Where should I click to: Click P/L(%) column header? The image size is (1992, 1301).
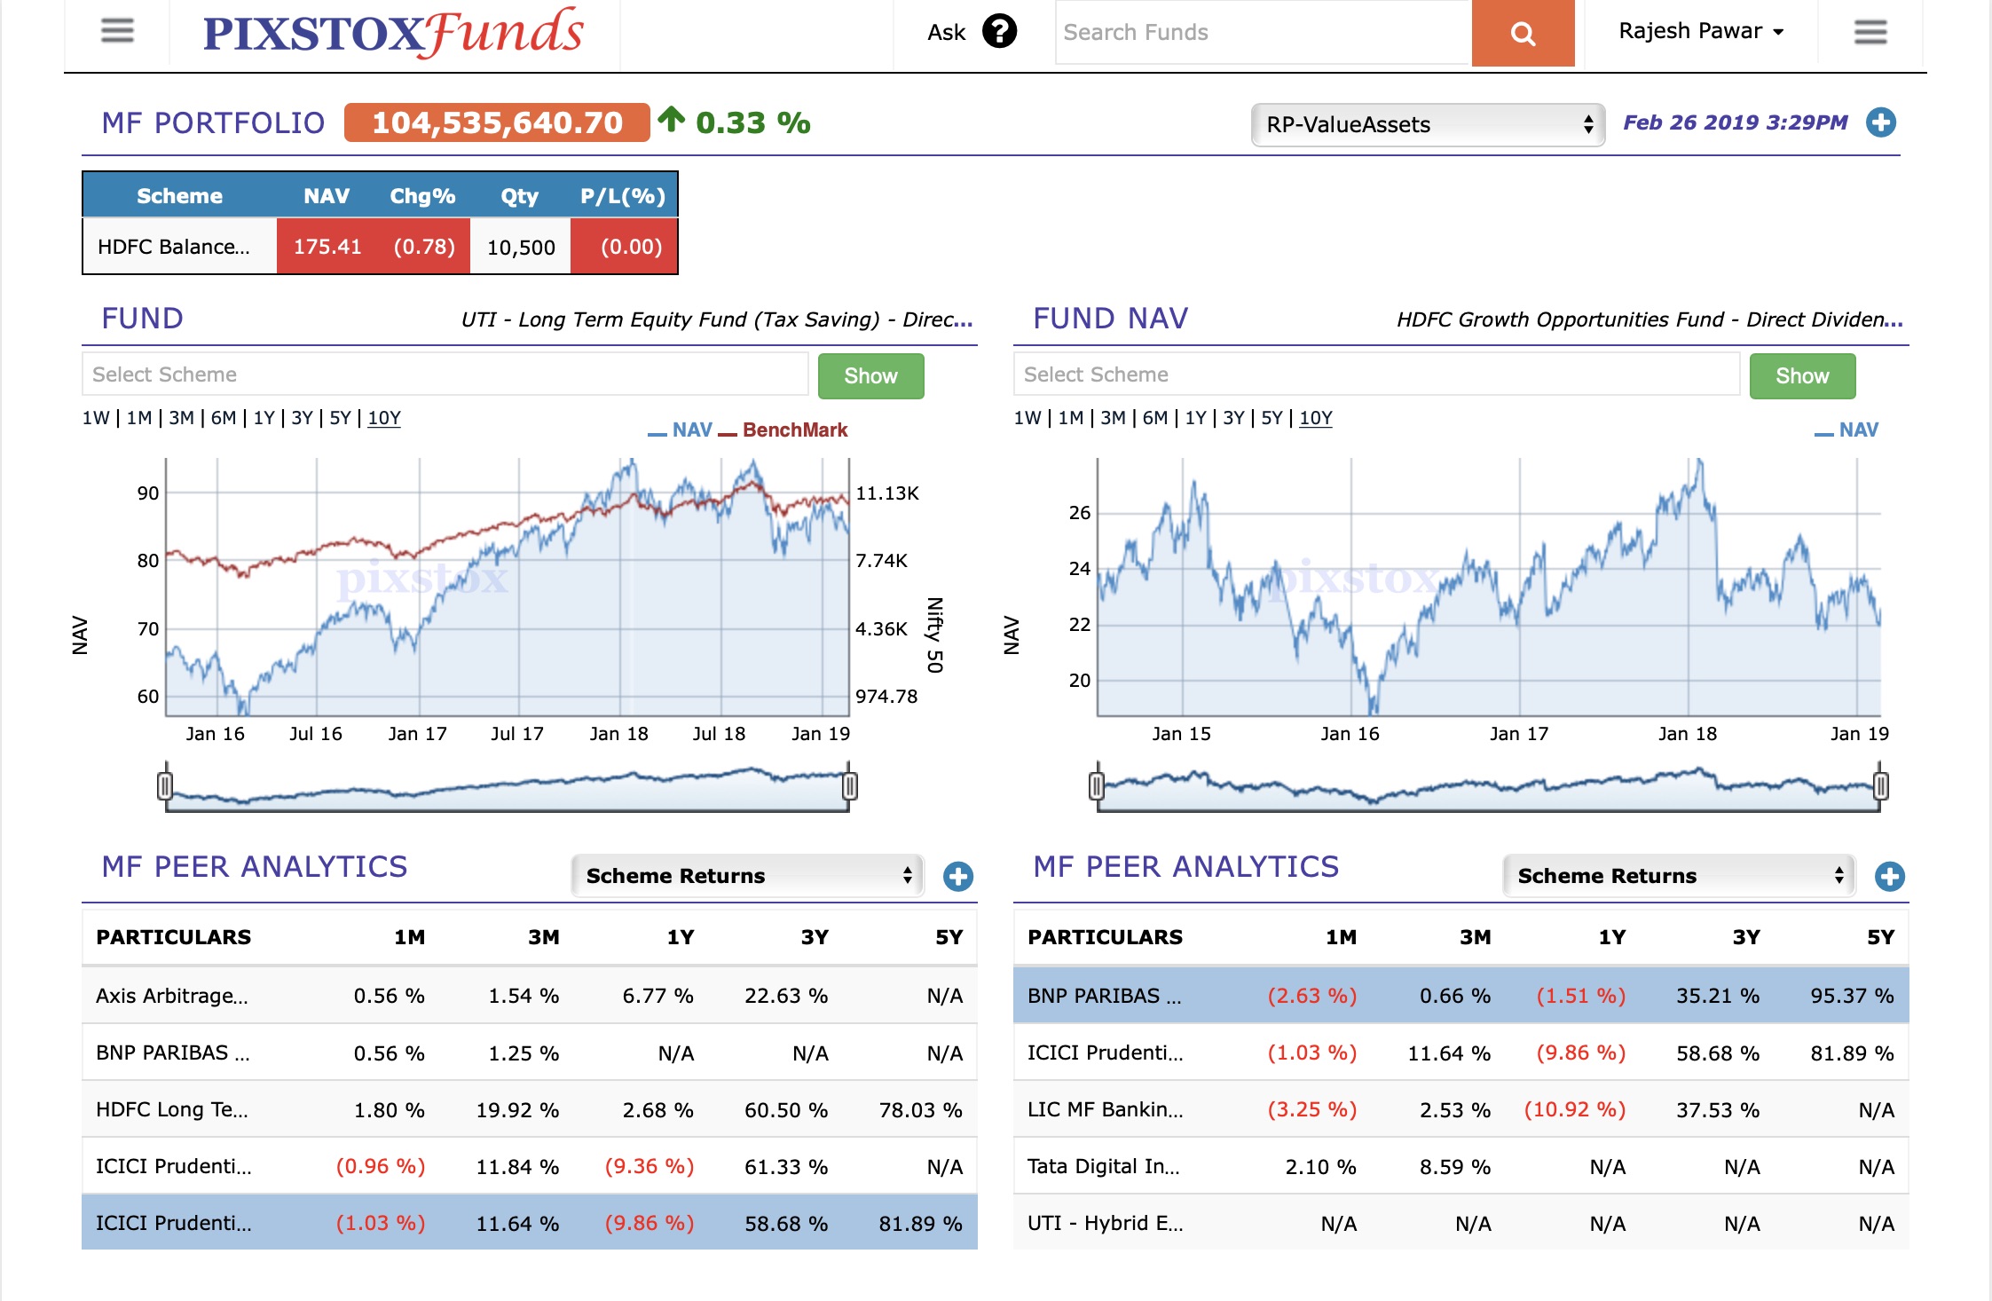(623, 196)
